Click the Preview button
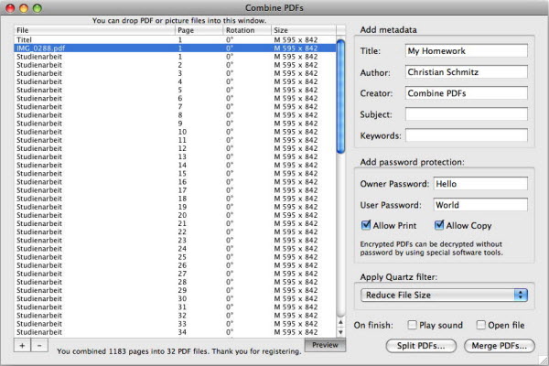 [325, 345]
